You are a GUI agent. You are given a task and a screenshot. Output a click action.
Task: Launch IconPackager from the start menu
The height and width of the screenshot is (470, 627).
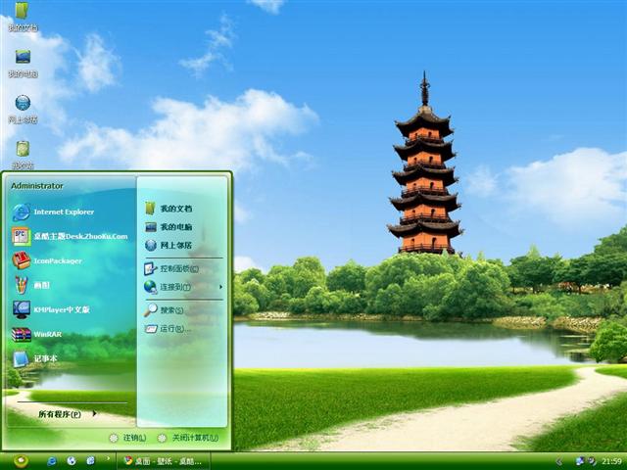coord(47,260)
